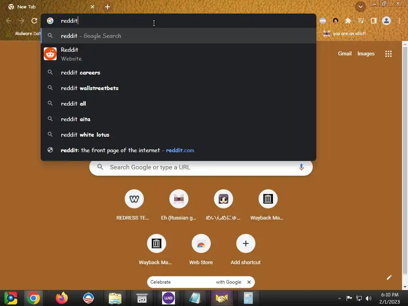Open the notepad-style taskbar app
408x306 pixels.
(x=195, y=298)
